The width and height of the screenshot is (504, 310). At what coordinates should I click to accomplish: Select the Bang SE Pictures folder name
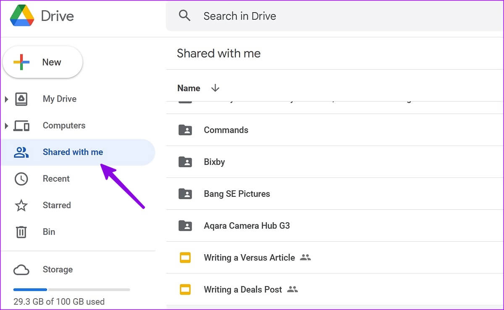pyautogui.click(x=237, y=194)
